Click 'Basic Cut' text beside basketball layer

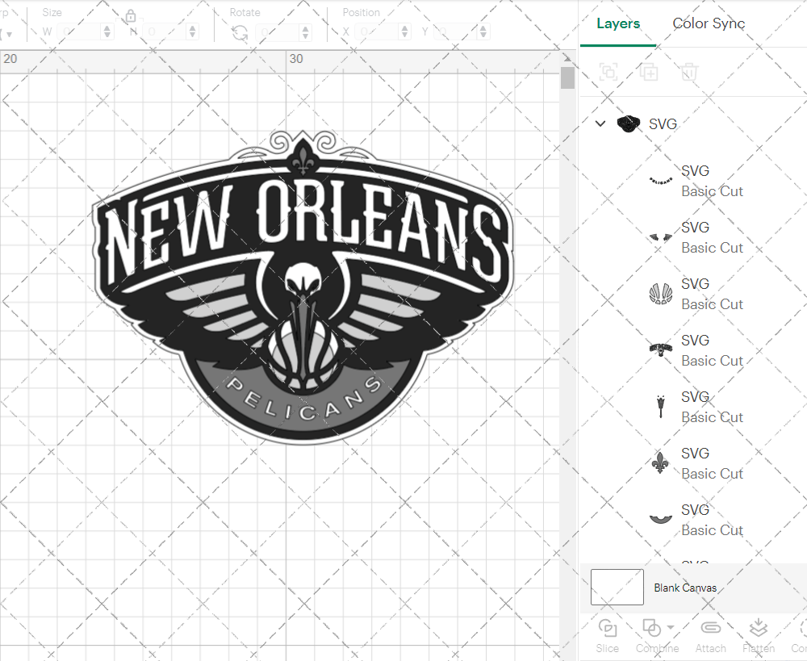712,304
